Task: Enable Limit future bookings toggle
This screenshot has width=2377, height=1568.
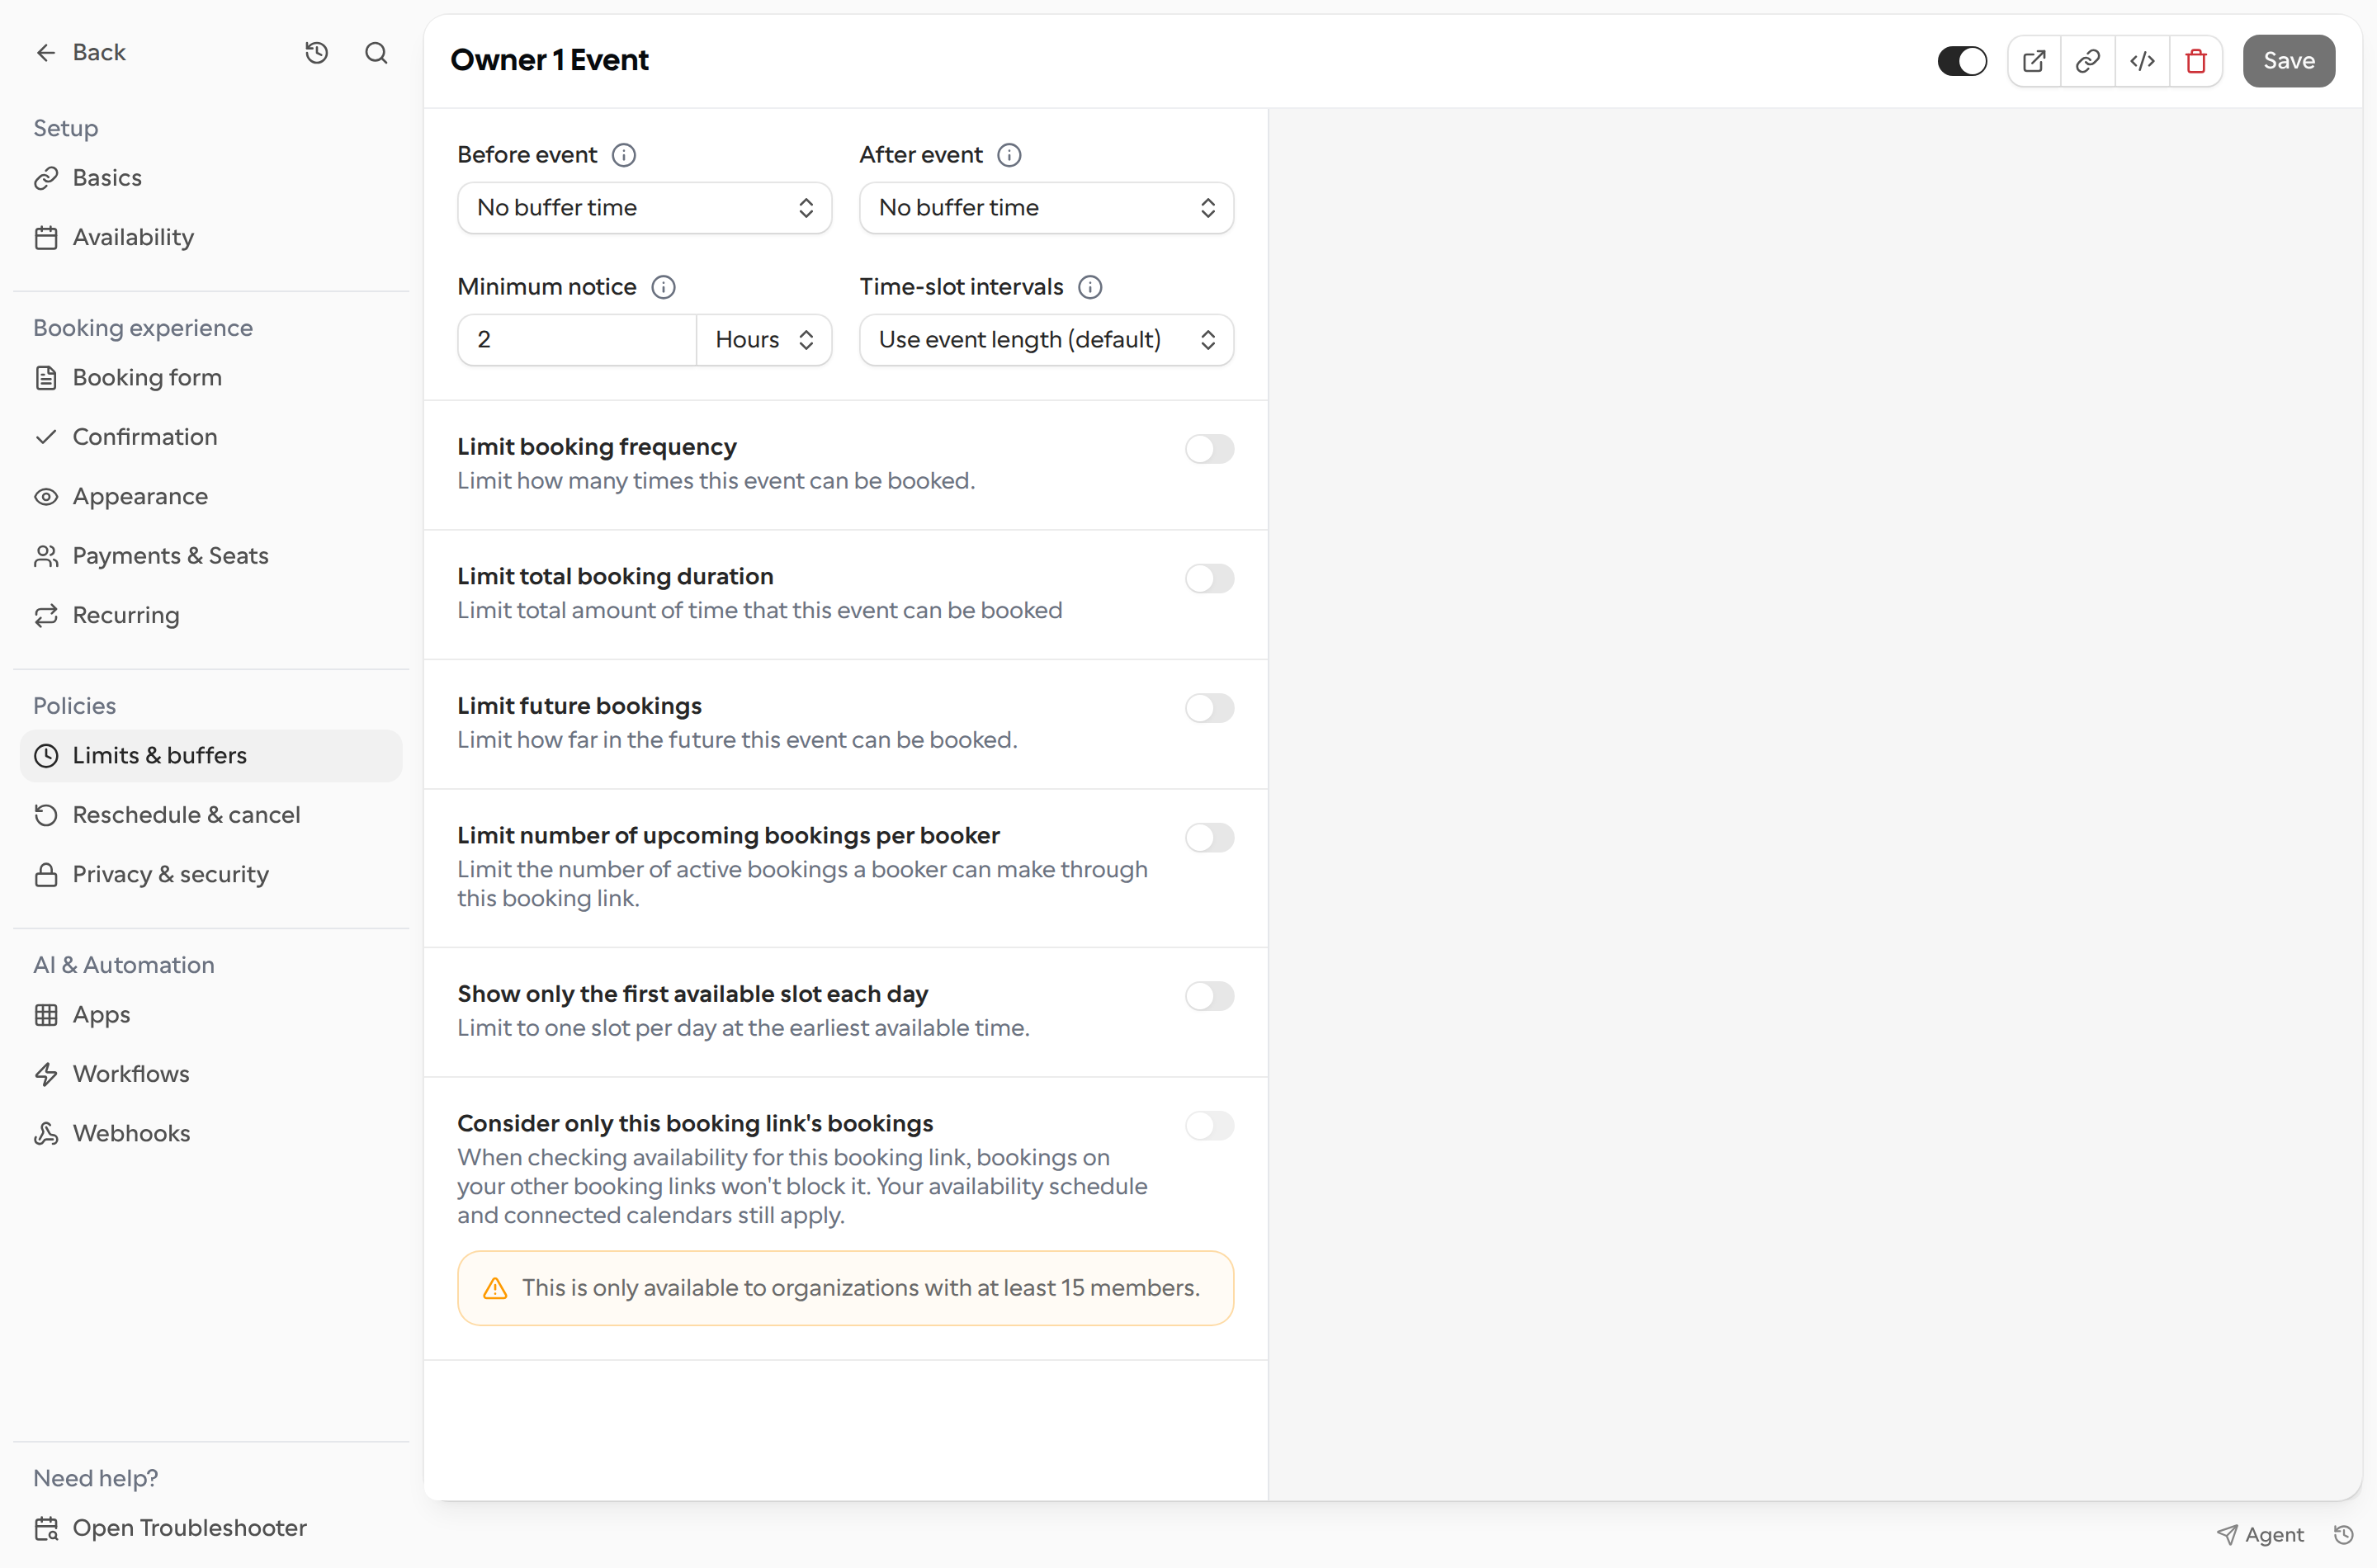Action: coord(1209,708)
